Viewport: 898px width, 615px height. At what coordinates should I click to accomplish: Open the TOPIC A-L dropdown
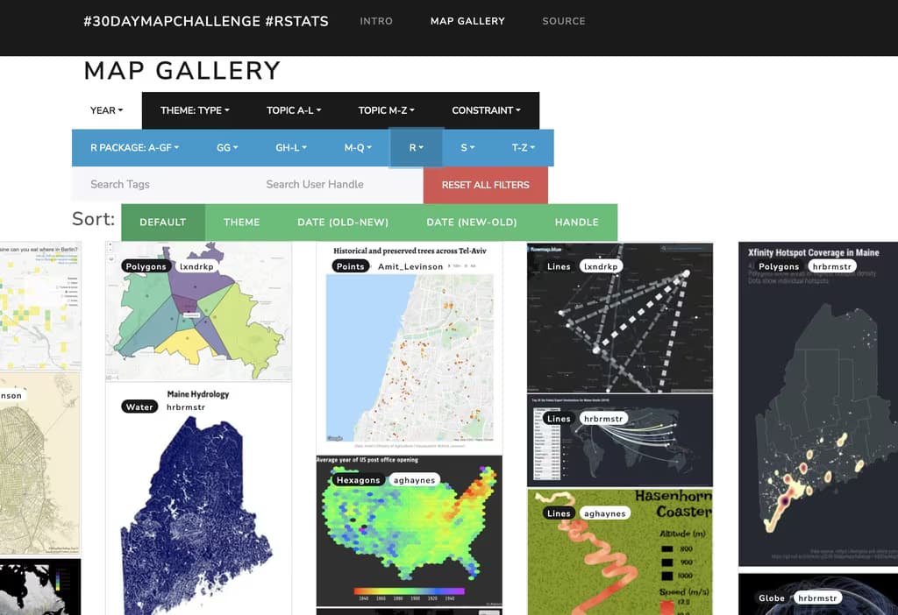pyautogui.click(x=291, y=110)
